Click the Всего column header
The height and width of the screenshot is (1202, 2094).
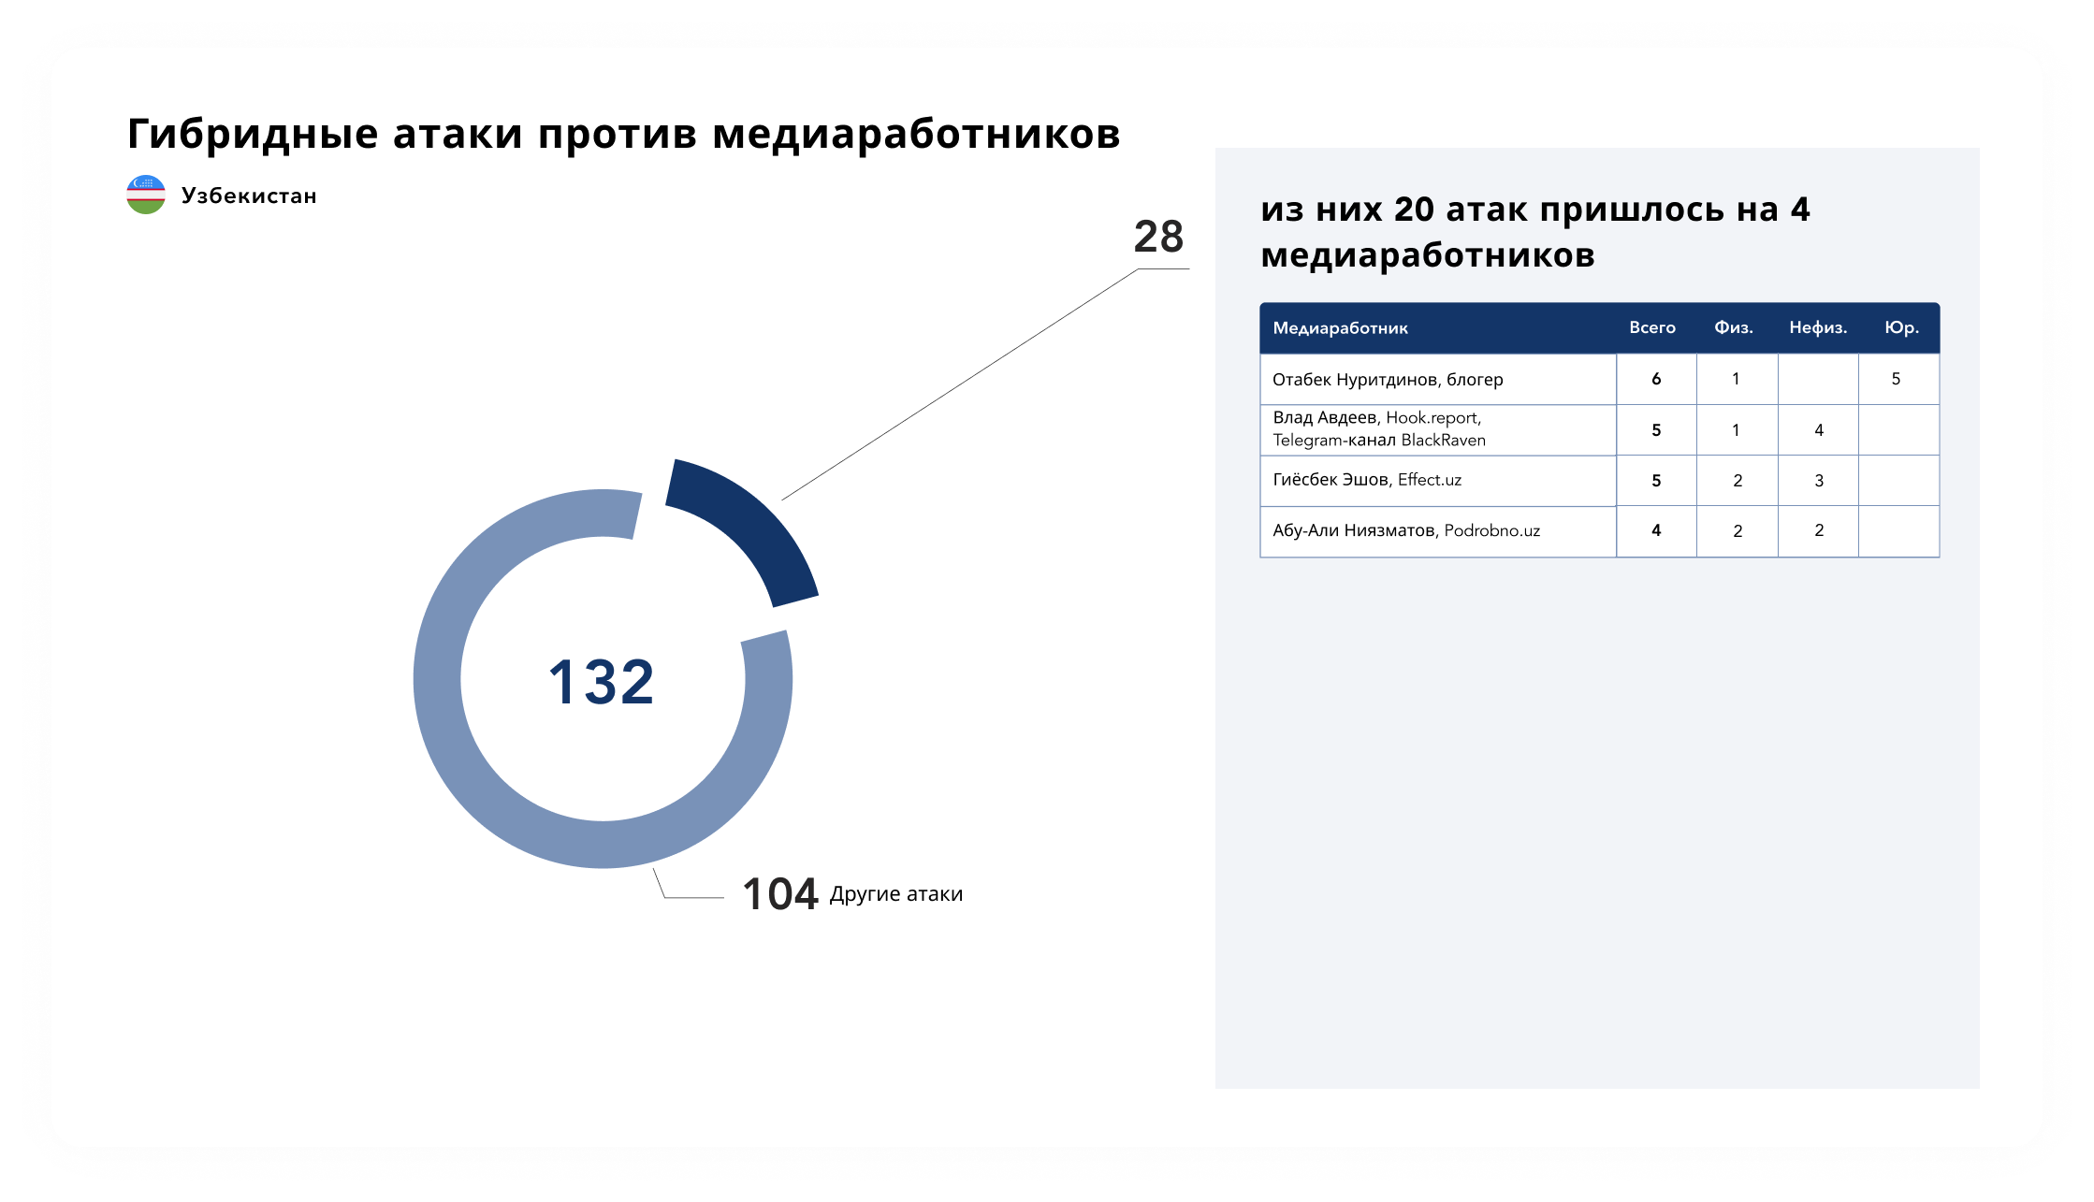pos(1652,327)
